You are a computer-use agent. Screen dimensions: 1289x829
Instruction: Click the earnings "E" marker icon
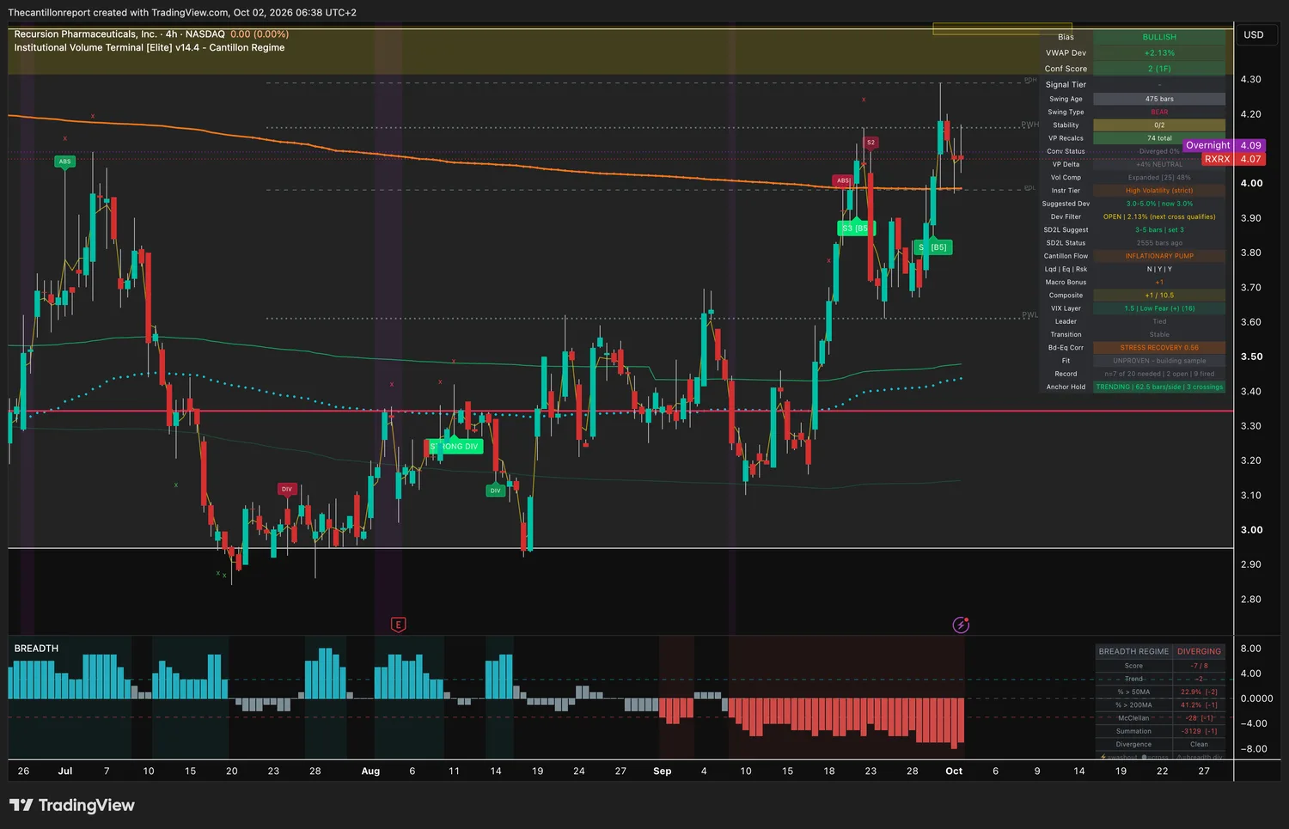point(398,625)
